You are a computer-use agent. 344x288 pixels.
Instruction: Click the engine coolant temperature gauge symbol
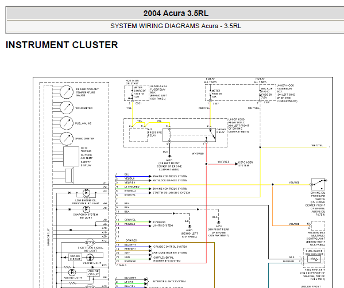point(67,92)
